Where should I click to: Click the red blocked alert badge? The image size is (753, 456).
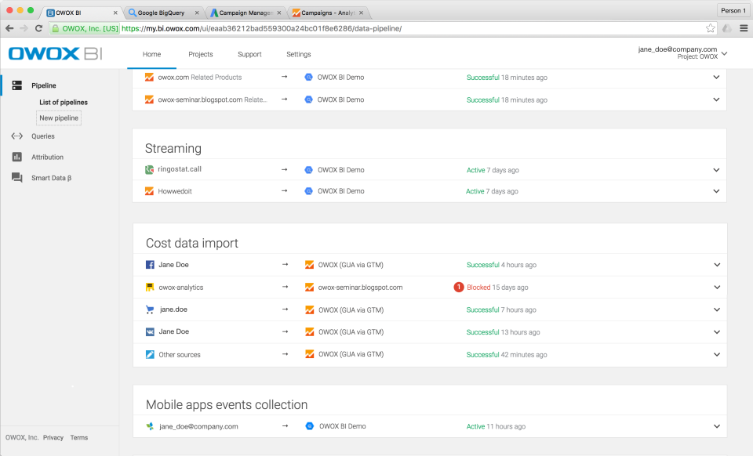[459, 288]
